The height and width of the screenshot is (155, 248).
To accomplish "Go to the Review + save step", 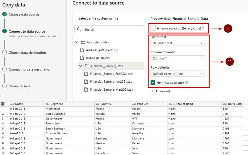I will pyautogui.click(x=20, y=86).
